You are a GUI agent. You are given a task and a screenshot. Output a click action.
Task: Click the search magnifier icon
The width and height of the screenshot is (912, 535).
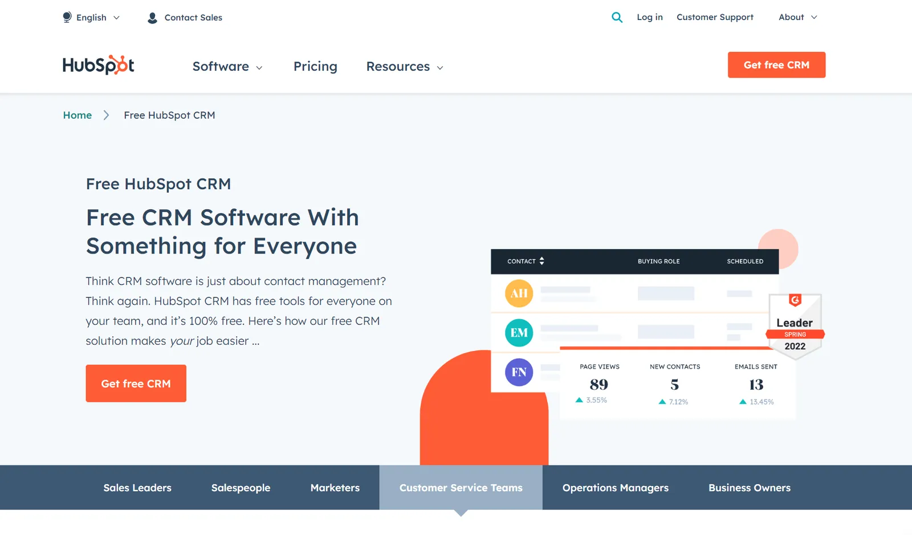(617, 17)
